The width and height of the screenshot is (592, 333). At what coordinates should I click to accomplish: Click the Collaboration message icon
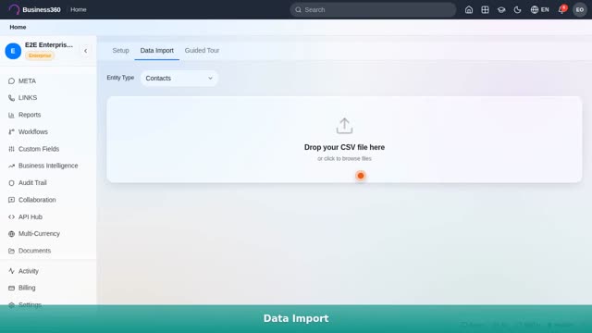pos(11,200)
